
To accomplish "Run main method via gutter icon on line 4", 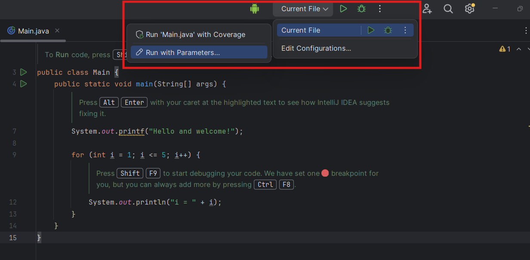I will (24, 84).
